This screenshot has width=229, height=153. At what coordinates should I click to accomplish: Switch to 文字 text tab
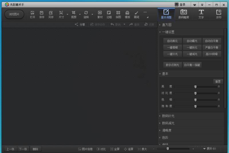coord(201,14)
